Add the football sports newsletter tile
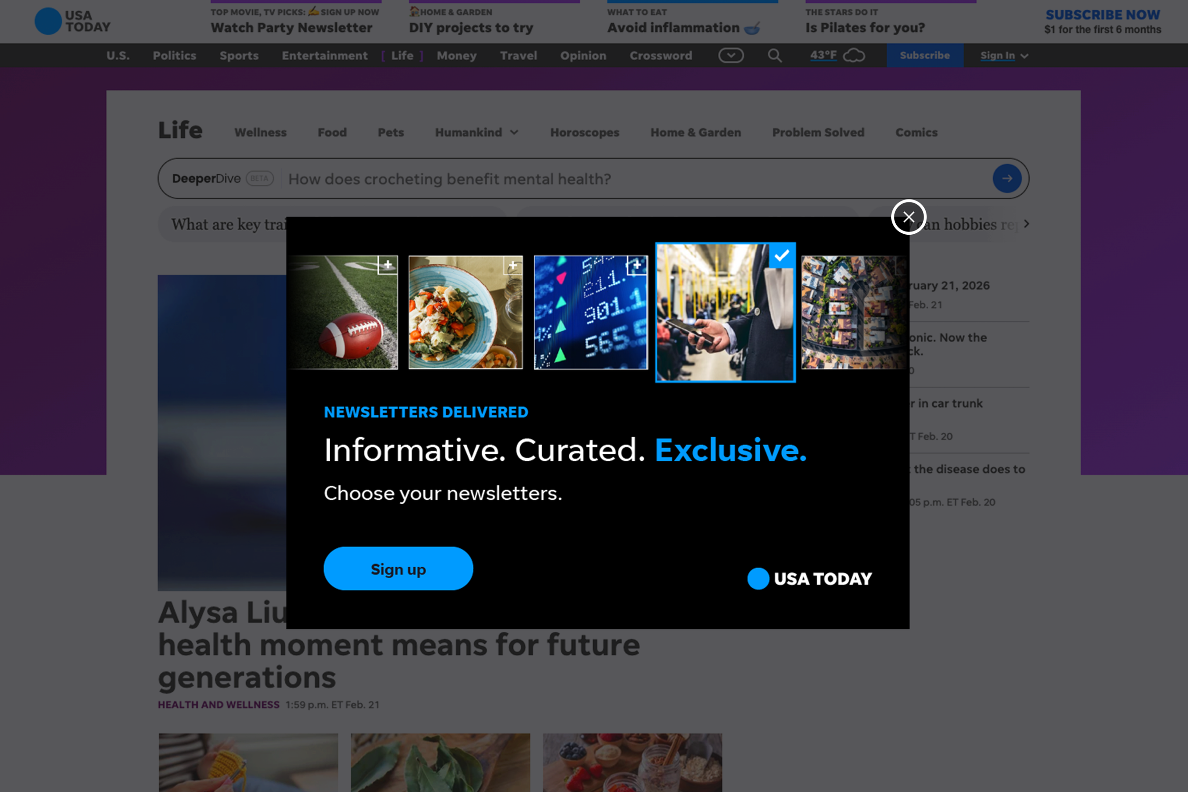 (x=387, y=264)
